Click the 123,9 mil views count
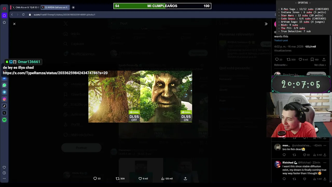Viewport: 332px width, 187px height. pos(310,46)
